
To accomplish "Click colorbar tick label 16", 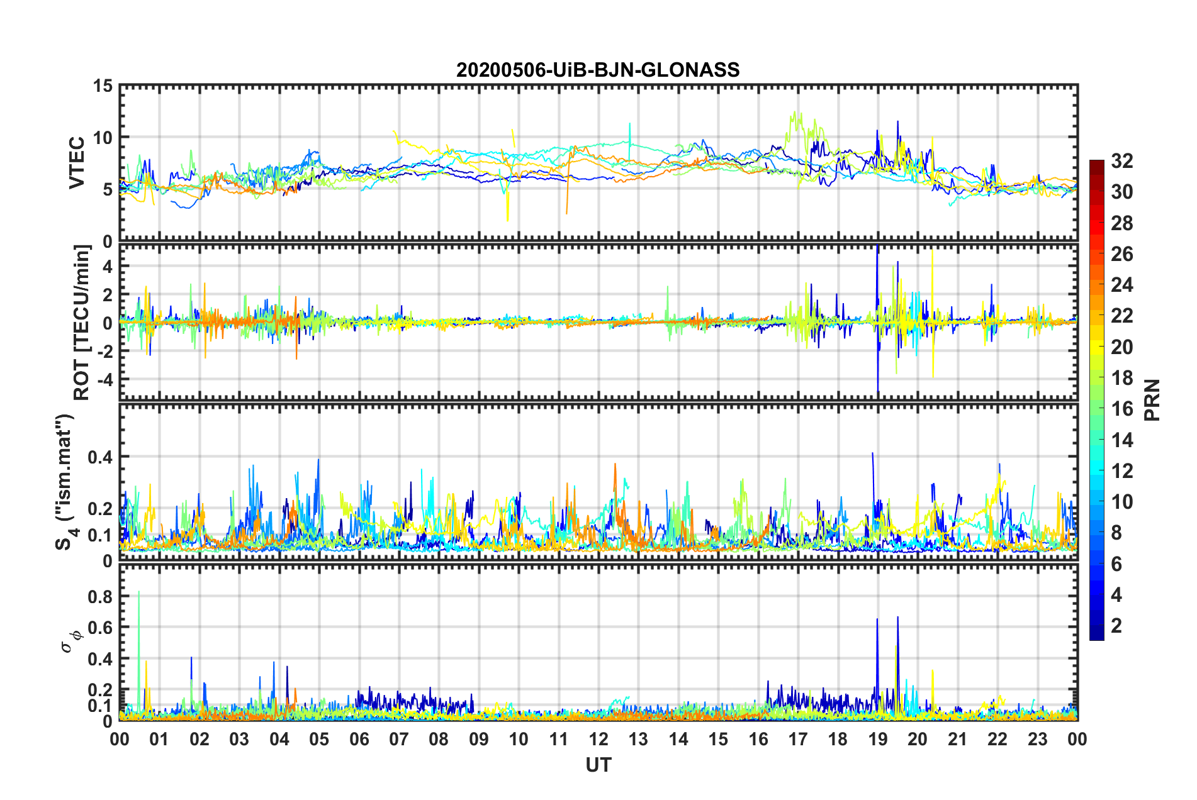I will pyautogui.click(x=1121, y=409).
